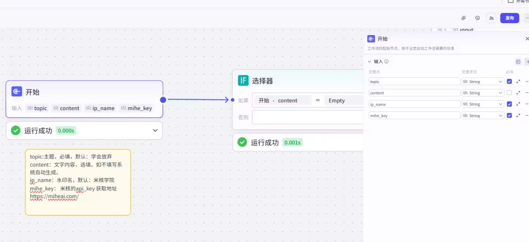Click the output port dot on 开始 node
Image resolution: width=529 pixels, height=242 pixels.
163,100
